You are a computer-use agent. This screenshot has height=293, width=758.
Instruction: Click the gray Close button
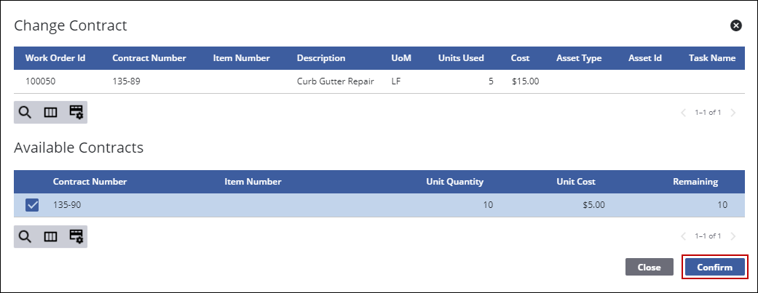[649, 267]
